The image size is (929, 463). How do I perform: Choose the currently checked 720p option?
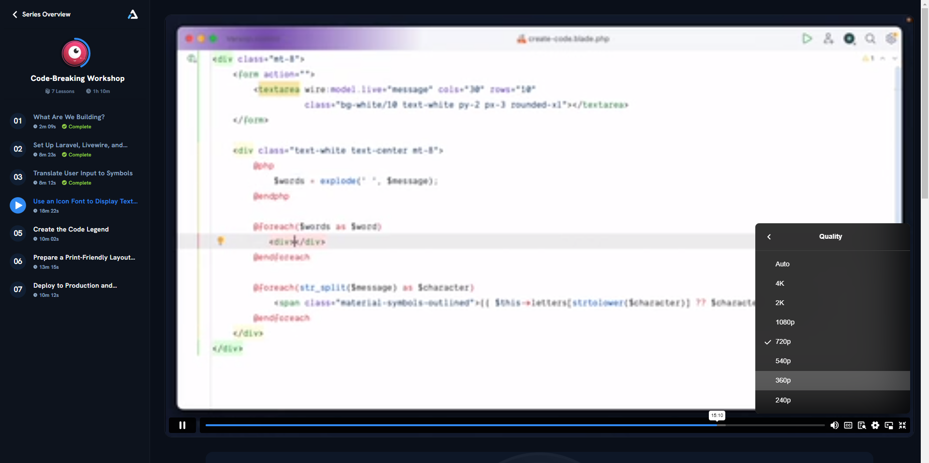[x=833, y=342]
